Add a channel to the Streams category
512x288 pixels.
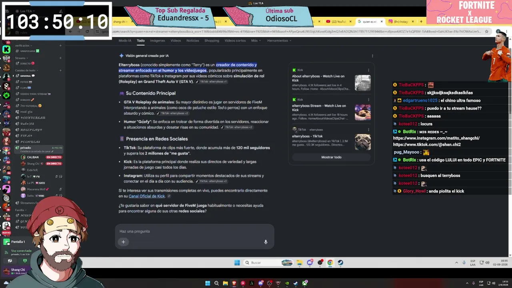pos(60,58)
